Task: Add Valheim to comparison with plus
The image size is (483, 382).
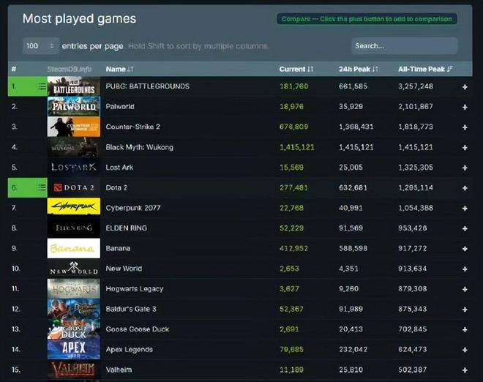Action: (465, 370)
